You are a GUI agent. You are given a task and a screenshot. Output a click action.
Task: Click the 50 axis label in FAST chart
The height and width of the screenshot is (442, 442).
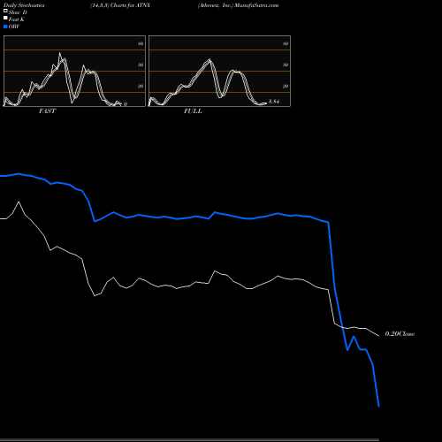pos(141,65)
